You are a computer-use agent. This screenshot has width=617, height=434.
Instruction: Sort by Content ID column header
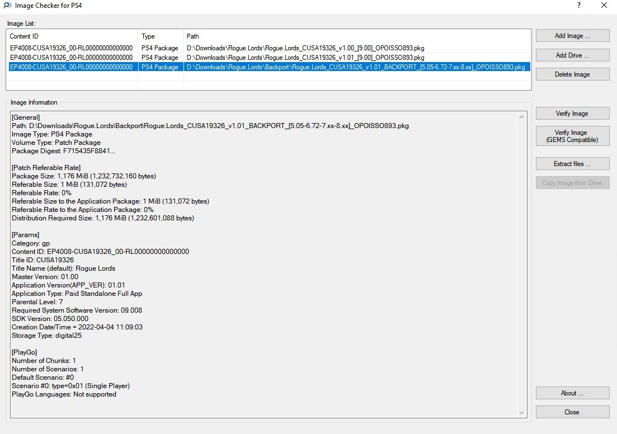coord(72,36)
